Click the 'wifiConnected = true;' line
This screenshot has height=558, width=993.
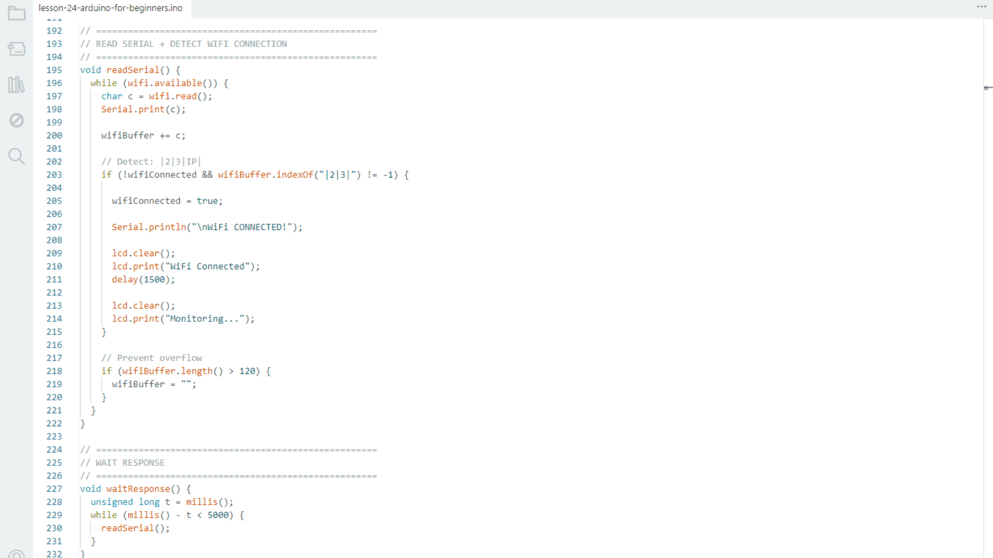[x=167, y=201]
